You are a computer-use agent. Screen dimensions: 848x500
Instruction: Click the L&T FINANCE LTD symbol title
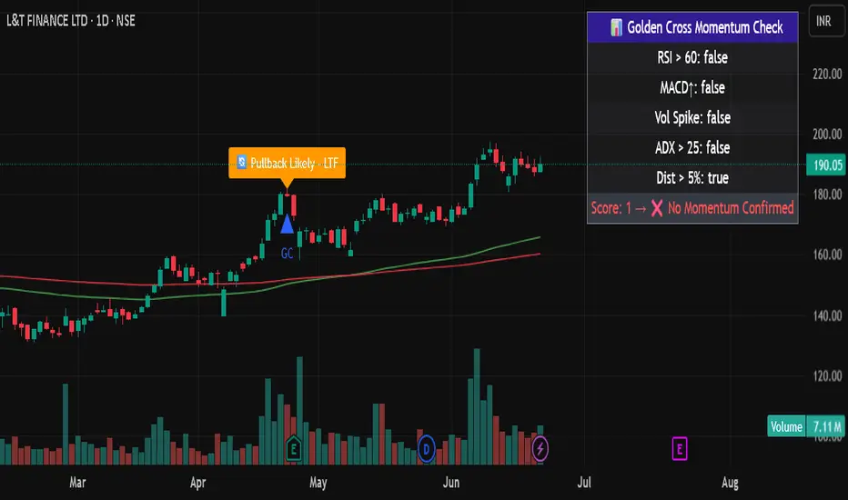[46, 21]
